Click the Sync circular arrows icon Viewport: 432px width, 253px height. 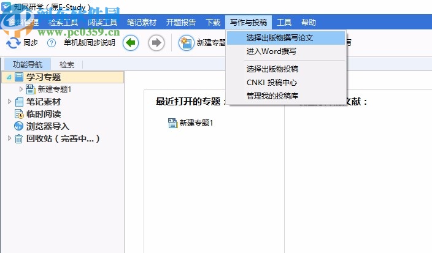pos(13,43)
